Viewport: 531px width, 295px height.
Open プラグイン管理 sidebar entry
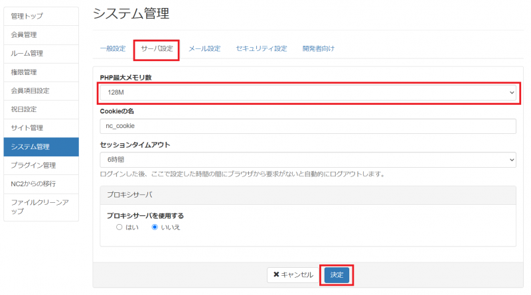41,165
